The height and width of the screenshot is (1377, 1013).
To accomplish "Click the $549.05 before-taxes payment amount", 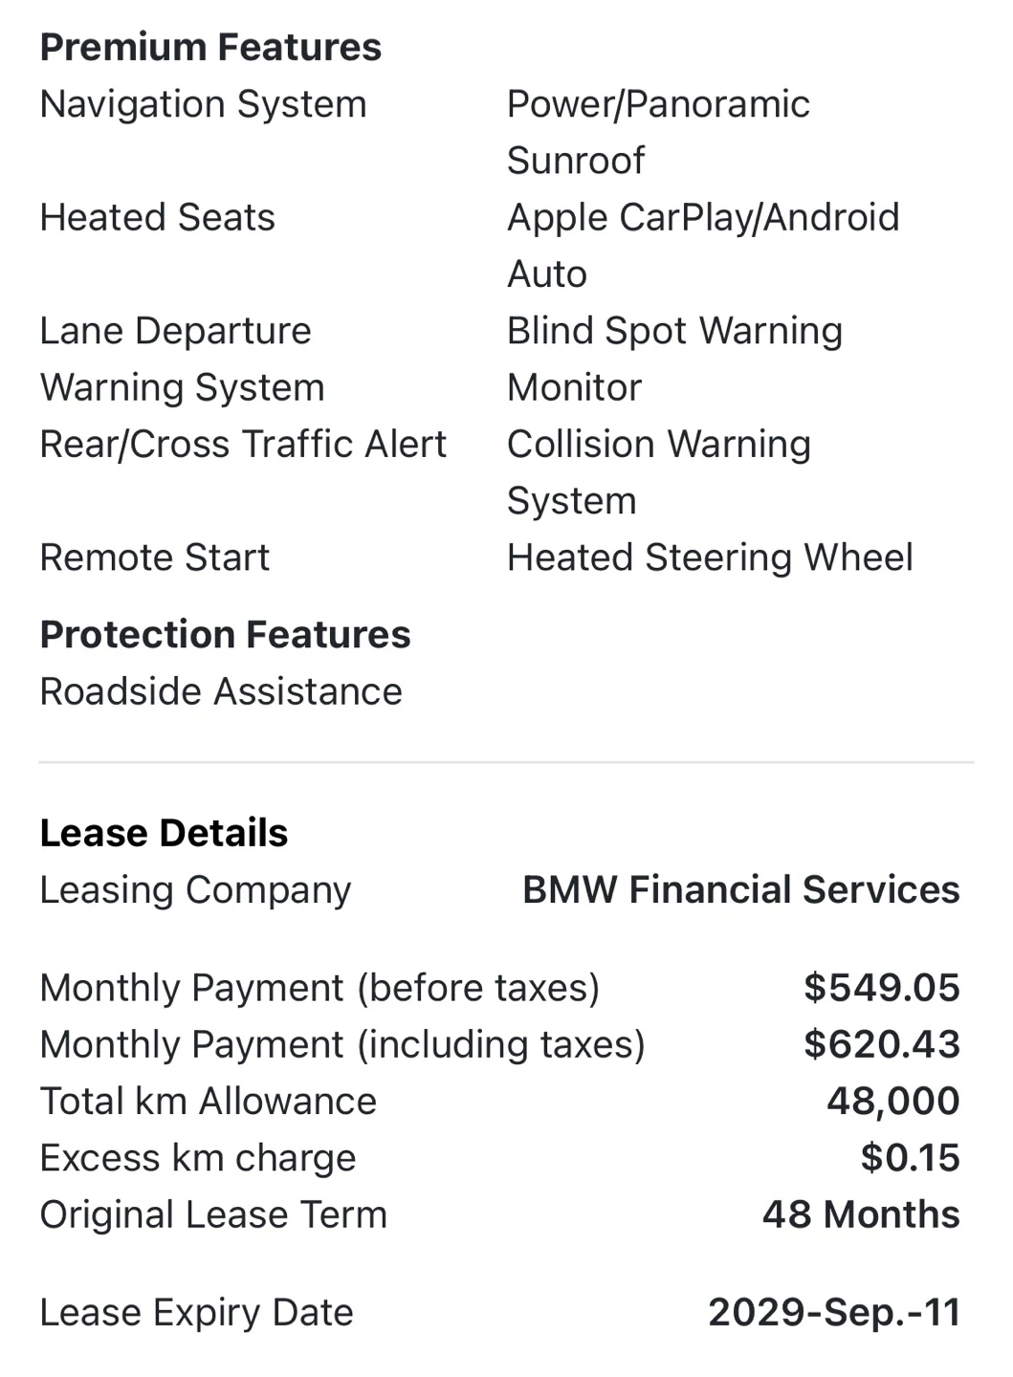I will click(881, 988).
